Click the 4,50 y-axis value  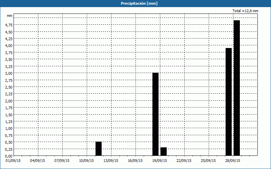click(x=9, y=32)
